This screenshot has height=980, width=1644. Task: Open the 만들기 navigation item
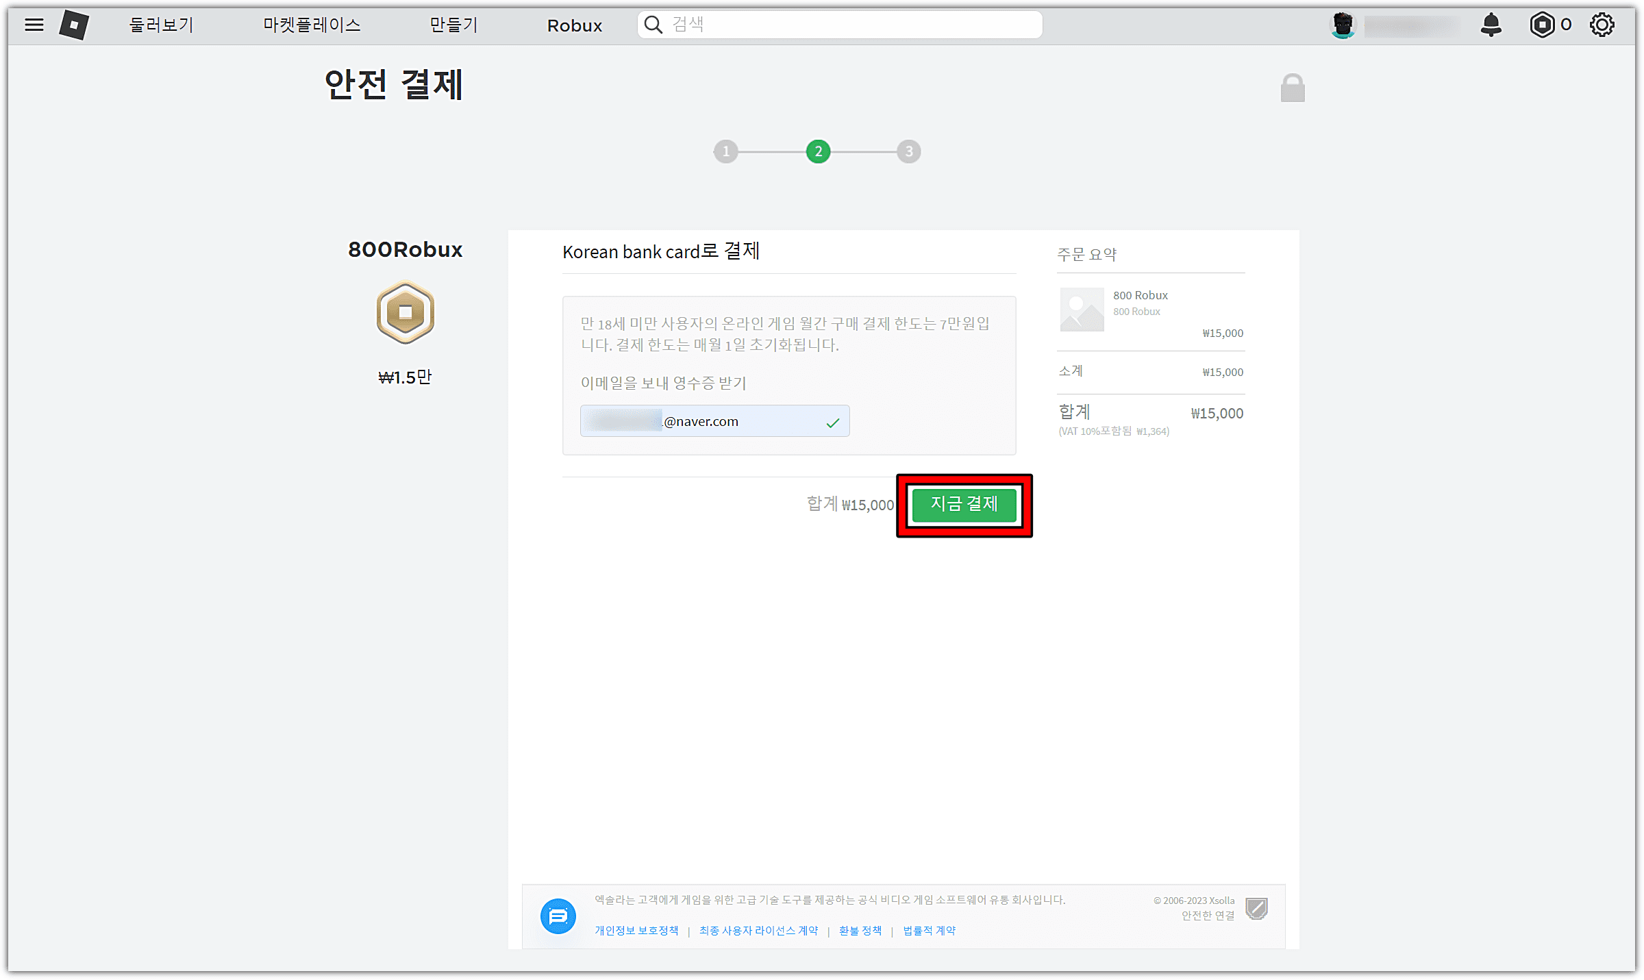point(453,25)
